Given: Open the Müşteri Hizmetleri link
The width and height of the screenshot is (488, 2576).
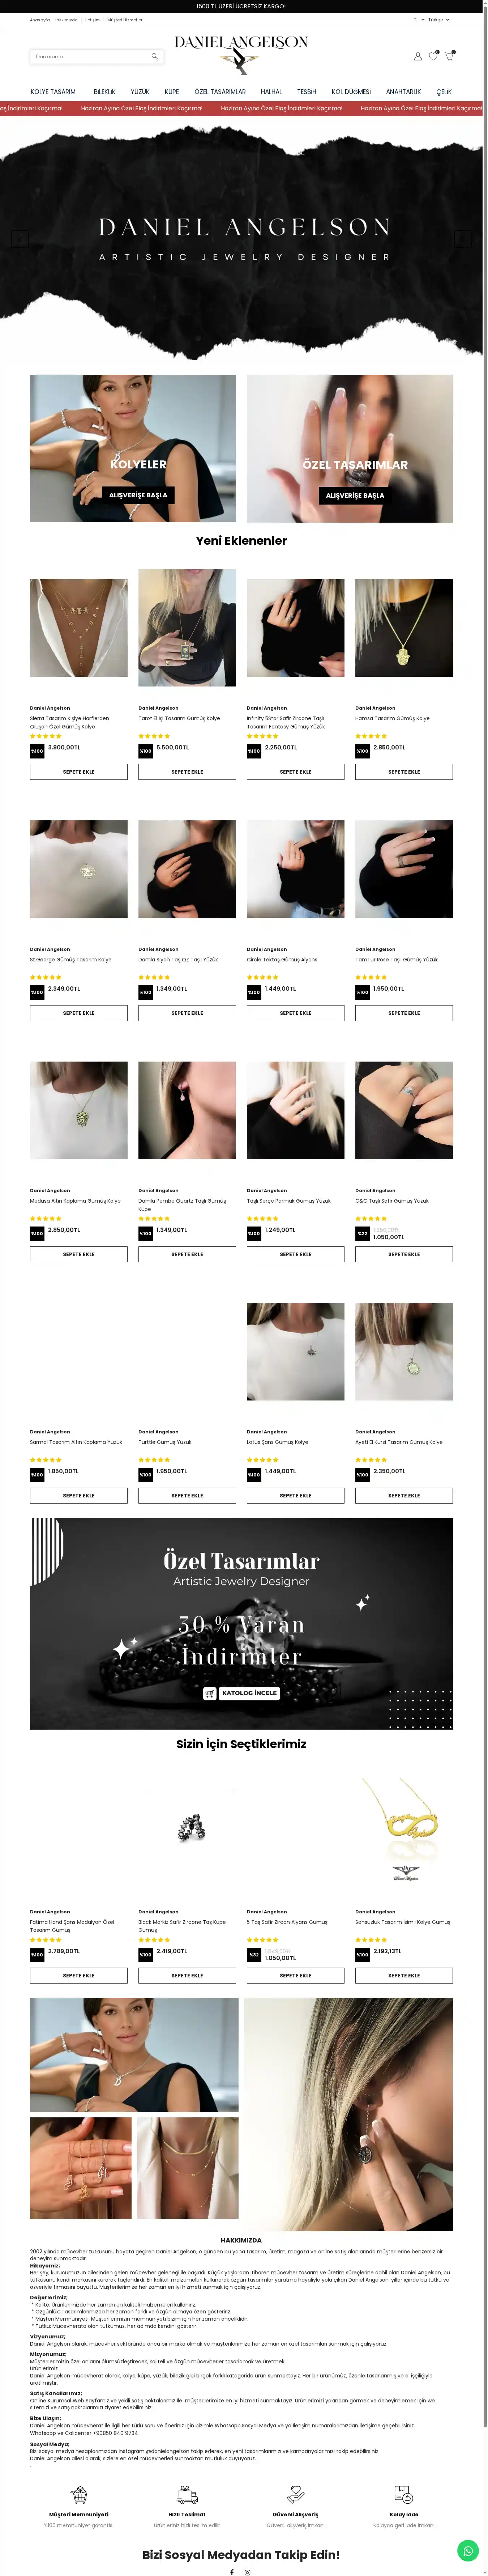Looking at the screenshot, I should (125, 19).
